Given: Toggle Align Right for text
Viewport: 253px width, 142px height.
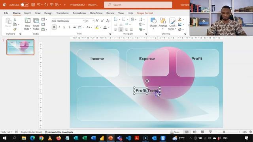Looking at the screenshot, I should pos(126,29).
